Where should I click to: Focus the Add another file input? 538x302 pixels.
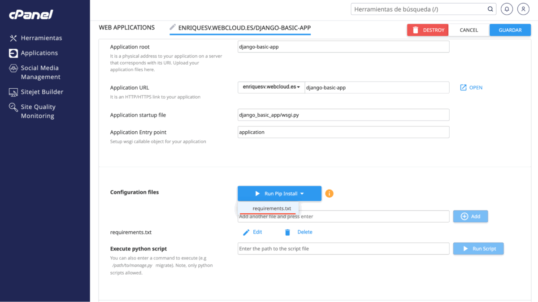(343, 216)
